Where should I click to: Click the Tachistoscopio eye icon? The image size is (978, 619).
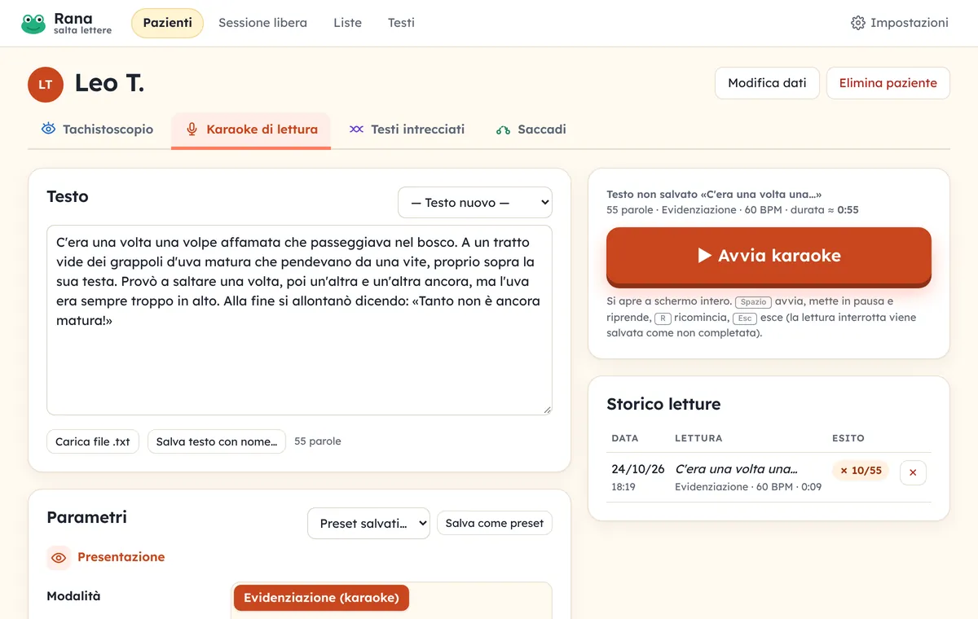click(x=48, y=129)
